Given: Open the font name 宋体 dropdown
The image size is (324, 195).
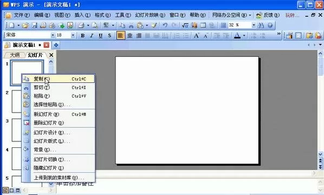Looking at the screenshot, I should [x=53, y=36].
